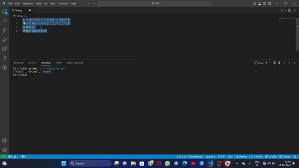Switch to the DEBUG CONSOLE panel tab
Screen dimensions: 299x168
click(x=75, y=63)
